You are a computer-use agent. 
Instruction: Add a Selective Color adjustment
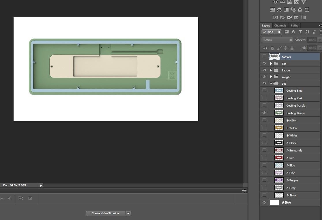pos(297,18)
